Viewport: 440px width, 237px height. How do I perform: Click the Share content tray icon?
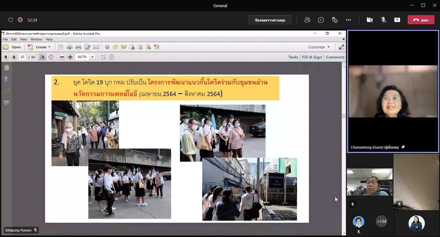click(397, 20)
